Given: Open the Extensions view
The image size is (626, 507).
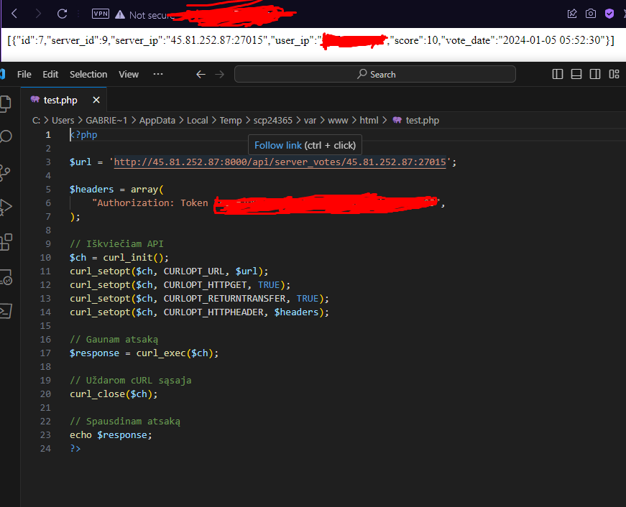Looking at the screenshot, I should coord(6,241).
